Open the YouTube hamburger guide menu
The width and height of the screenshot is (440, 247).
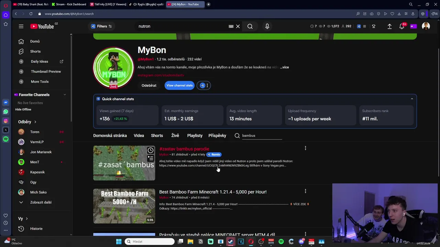point(21,26)
